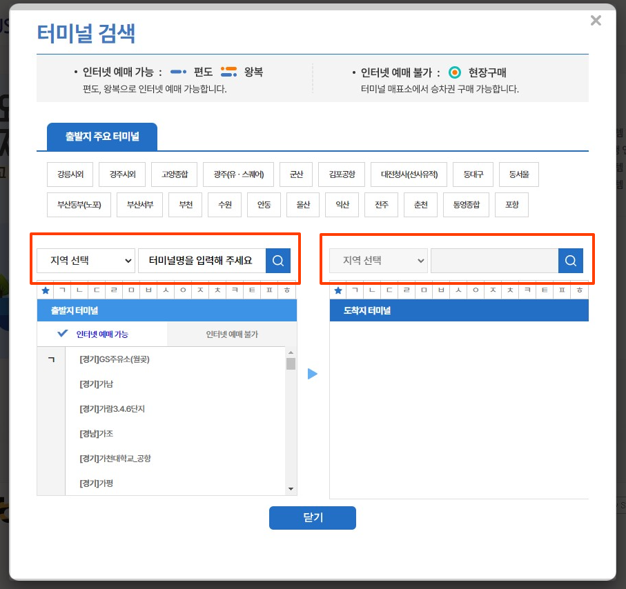Select departure favorites star filter
Viewport: 626px width, 589px height.
46,290
